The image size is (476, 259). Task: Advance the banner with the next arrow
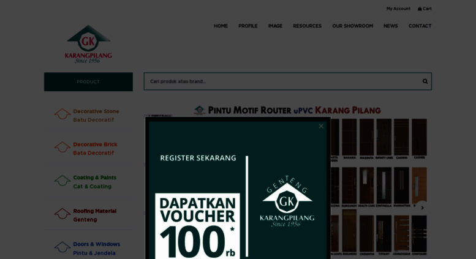tap(422, 208)
